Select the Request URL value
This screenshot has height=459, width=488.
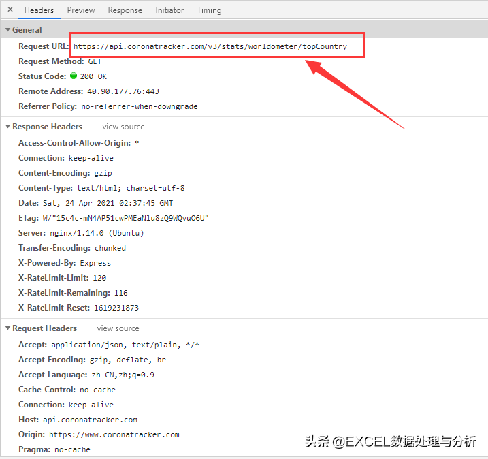210,46
